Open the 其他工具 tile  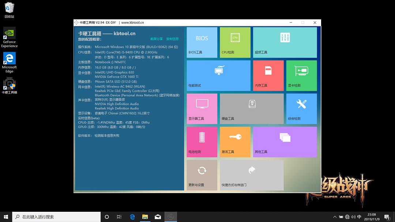pyautogui.click(x=285, y=142)
